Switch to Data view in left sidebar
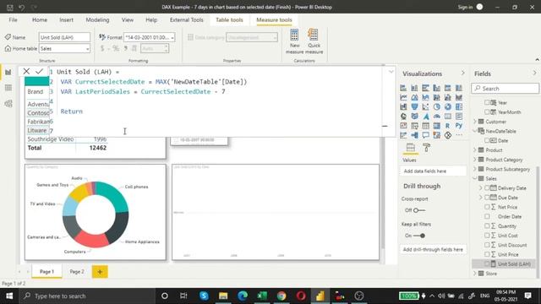Screen dimensions: 541x304 coord(8,88)
